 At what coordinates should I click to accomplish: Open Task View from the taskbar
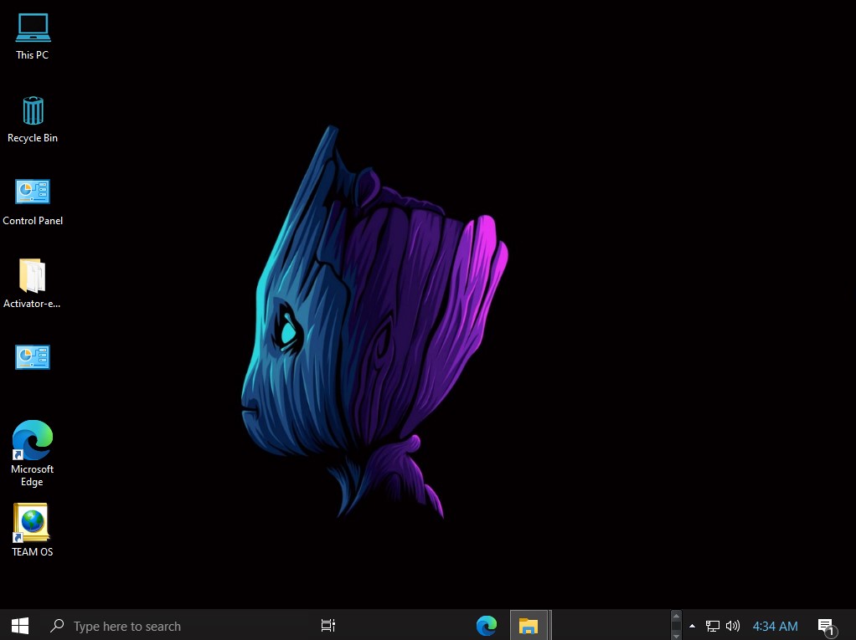(328, 626)
